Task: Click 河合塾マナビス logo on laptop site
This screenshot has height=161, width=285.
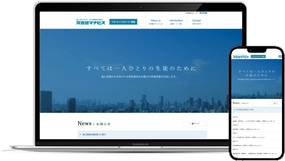Action: tap(91, 22)
